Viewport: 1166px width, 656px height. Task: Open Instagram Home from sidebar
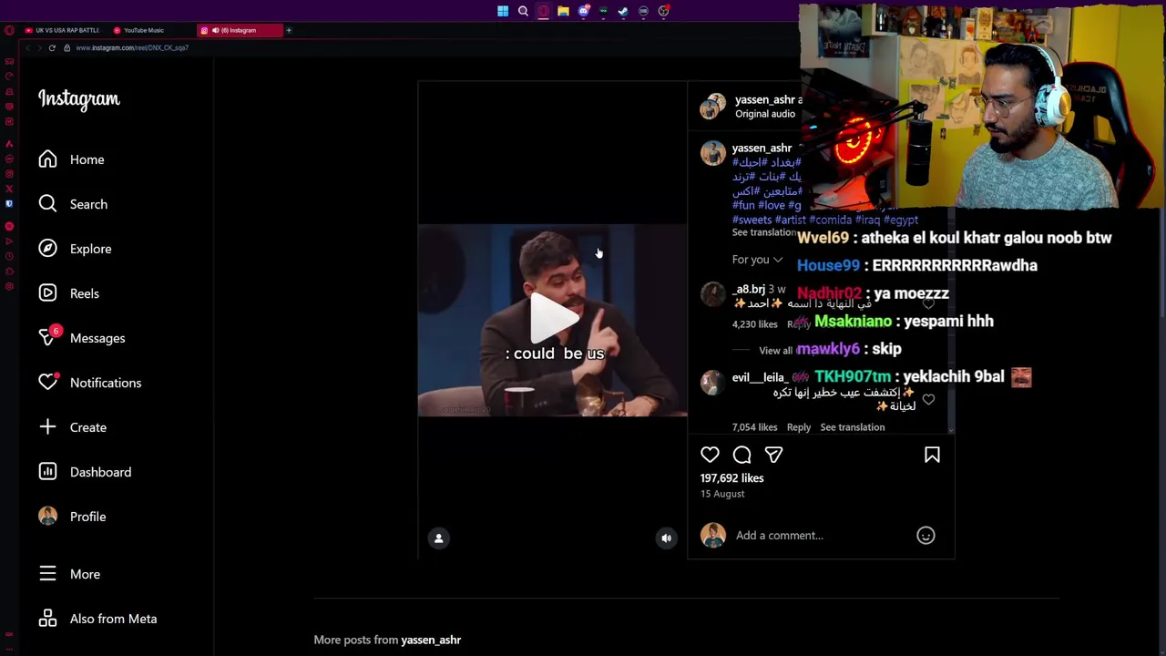coord(71,159)
